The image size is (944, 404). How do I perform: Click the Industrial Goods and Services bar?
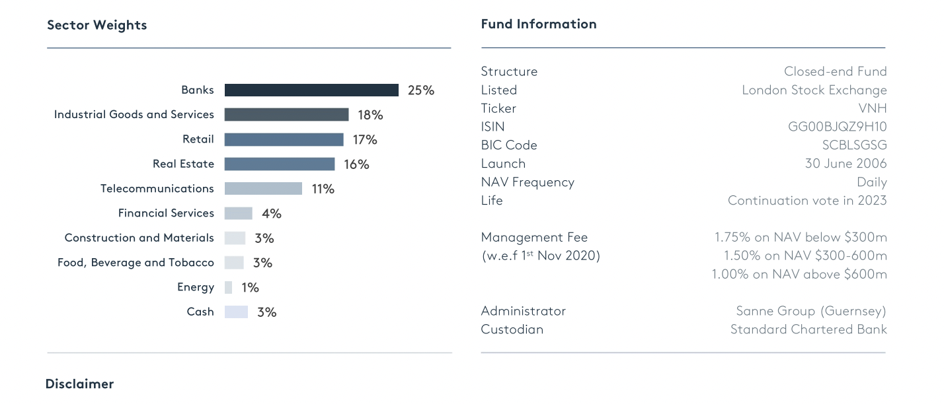286,115
